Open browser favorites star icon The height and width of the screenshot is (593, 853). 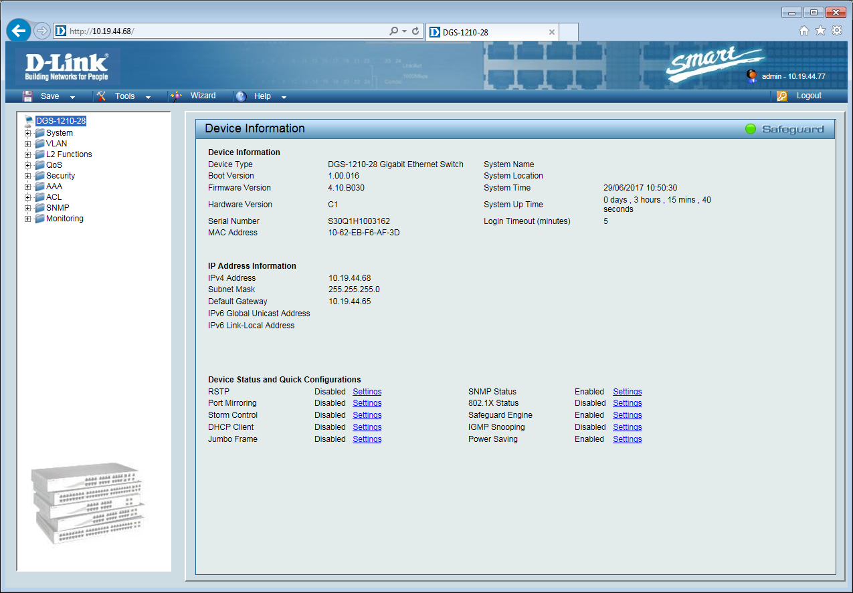[820, 31]
